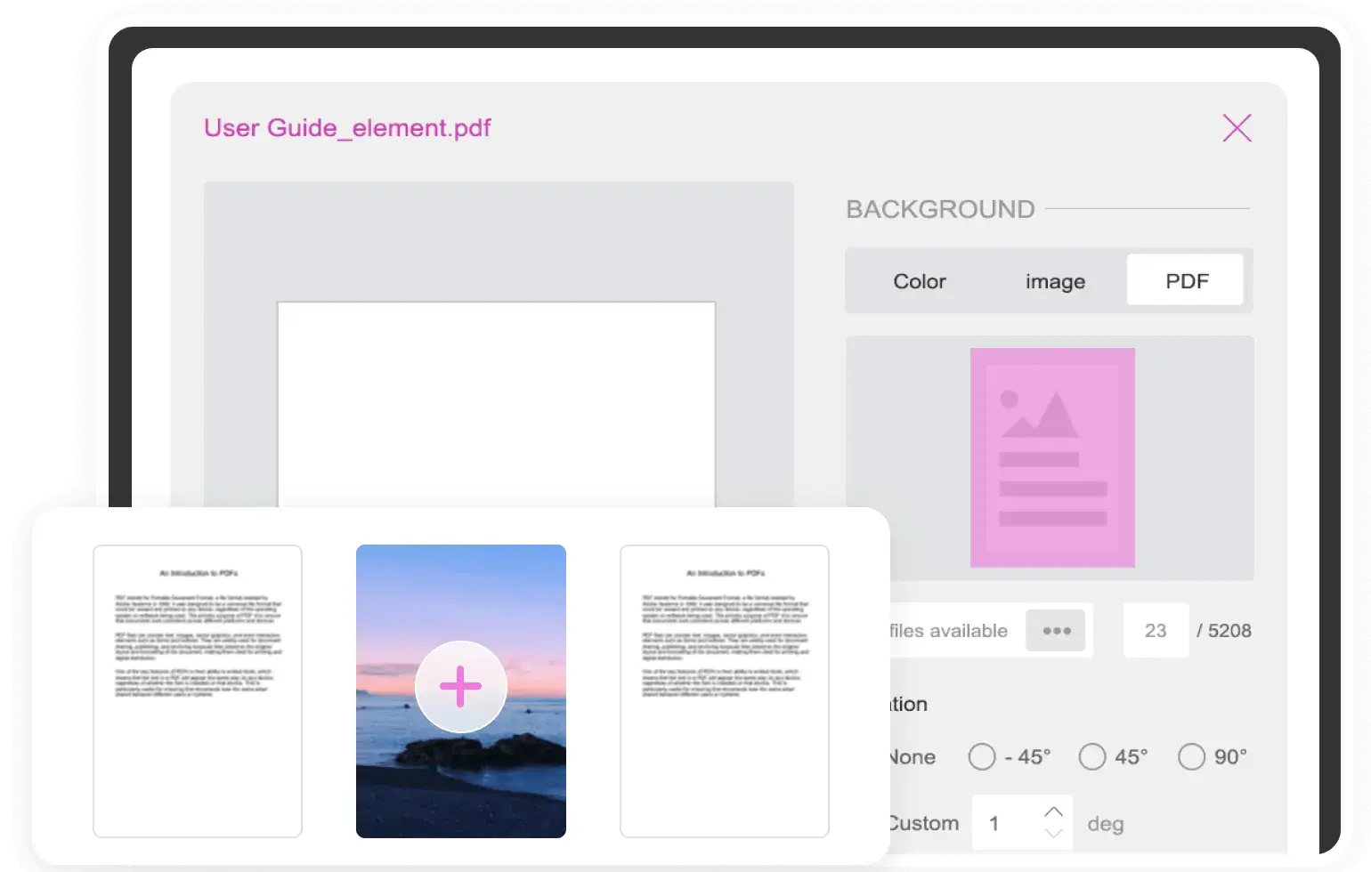
Task: Click the pink plus icon on sunset image
Action: [x=460, y=686]
